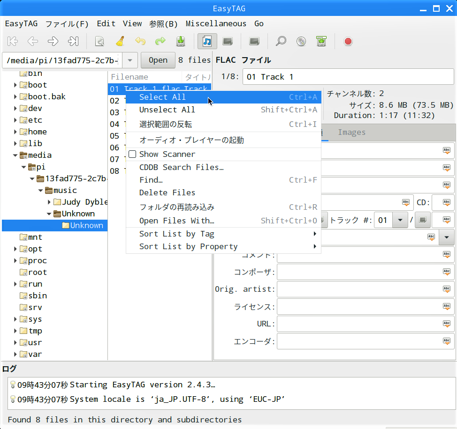This screenshot has width=457, height=429.
Task: Click the yellow undo arrow icon
Action: point(140,41)
